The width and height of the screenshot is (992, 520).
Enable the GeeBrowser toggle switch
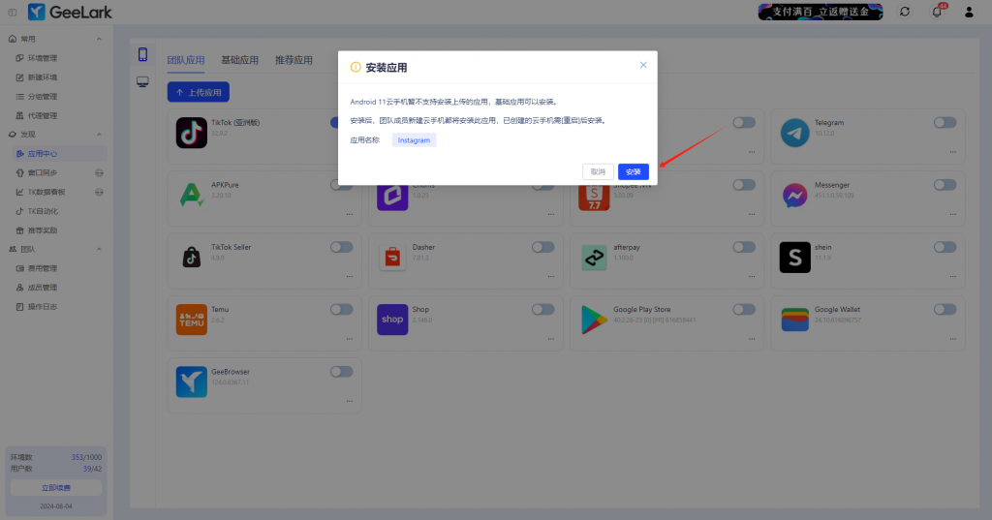click(341, 371)
